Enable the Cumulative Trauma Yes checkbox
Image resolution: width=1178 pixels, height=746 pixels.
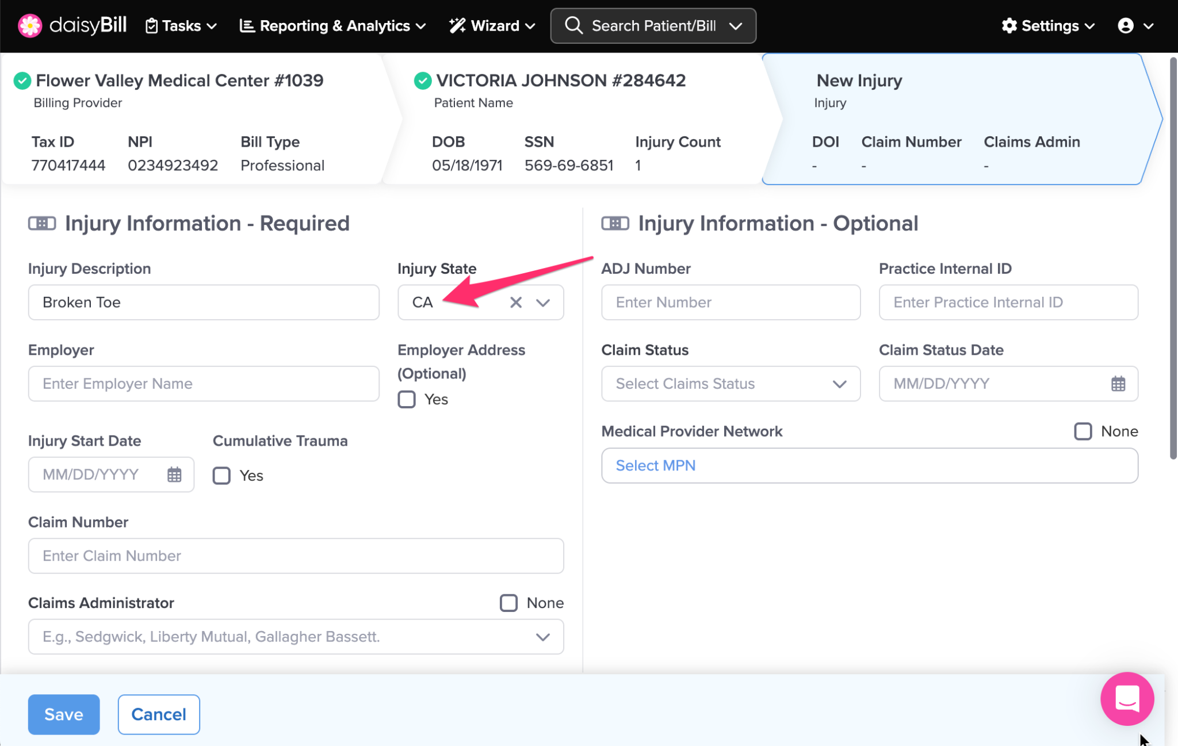tap(221, 476)
